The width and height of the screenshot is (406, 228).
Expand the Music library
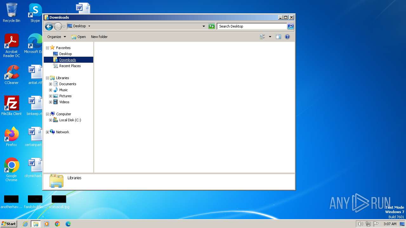[50, 90]
